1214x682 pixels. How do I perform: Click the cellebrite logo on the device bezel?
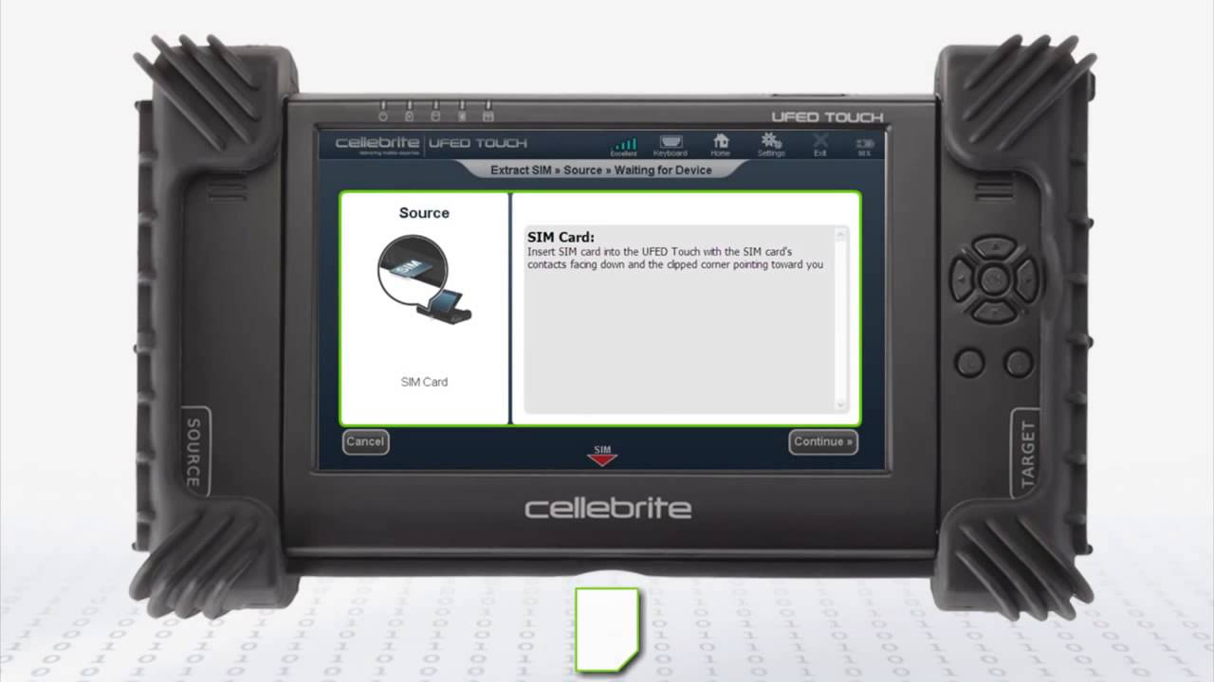tap(608, 508)
